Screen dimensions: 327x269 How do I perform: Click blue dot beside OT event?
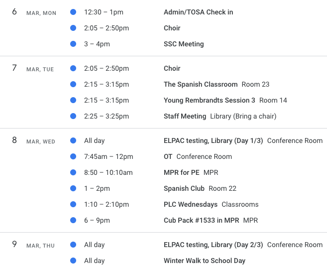coord(73,156)
